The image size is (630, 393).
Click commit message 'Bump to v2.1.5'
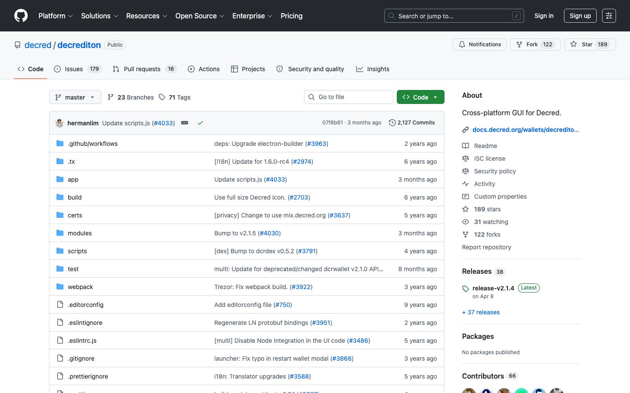click(x=235, y=233)
